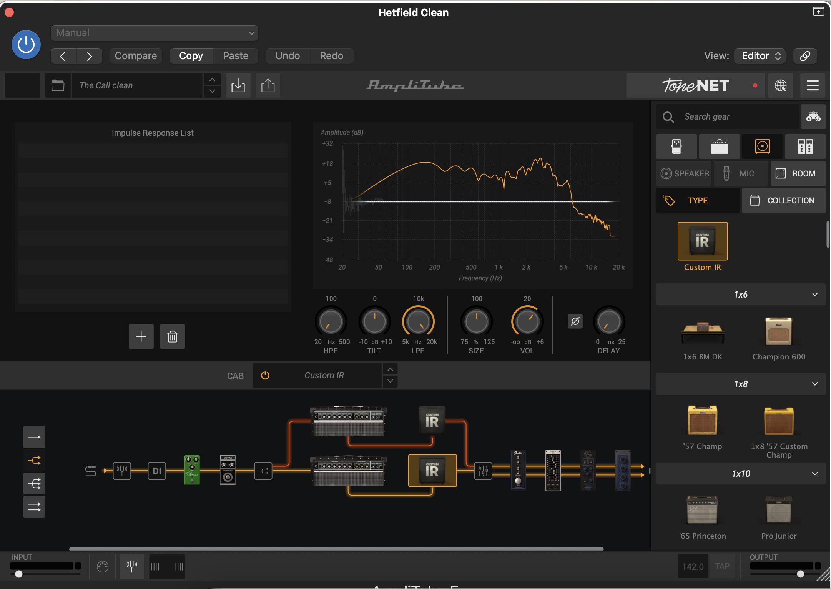
Task: Select the '65 Princeton cabinet
Action: (703, 510)
